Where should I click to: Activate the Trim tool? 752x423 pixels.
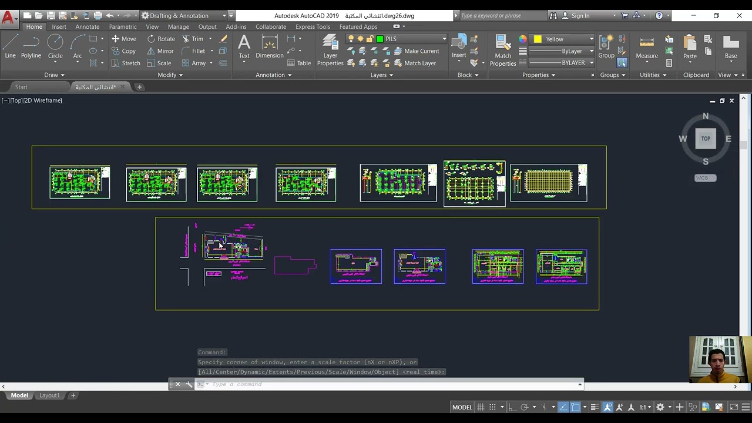192,39
